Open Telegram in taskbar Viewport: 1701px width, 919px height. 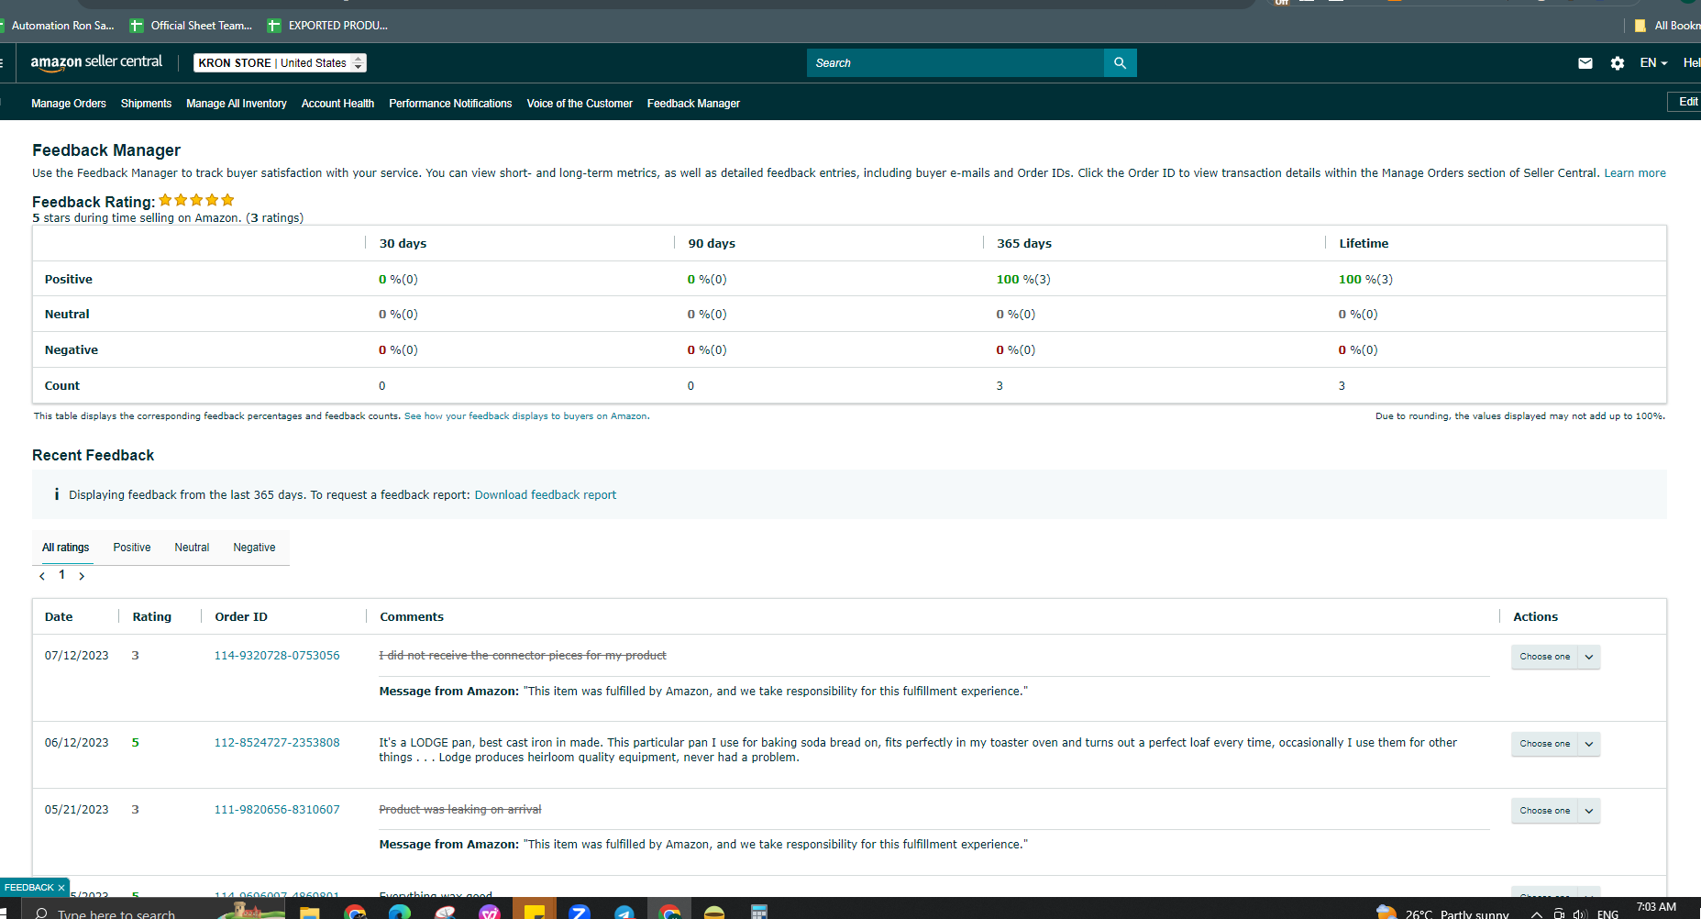(x=624, y=912)
